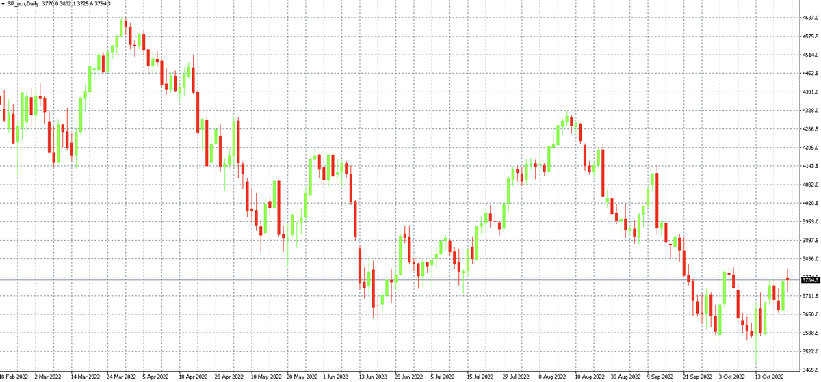The height and width of the screenshot is (382, 821).
Task: Click the 4266.5 price scale label
Action: (809, 128)
